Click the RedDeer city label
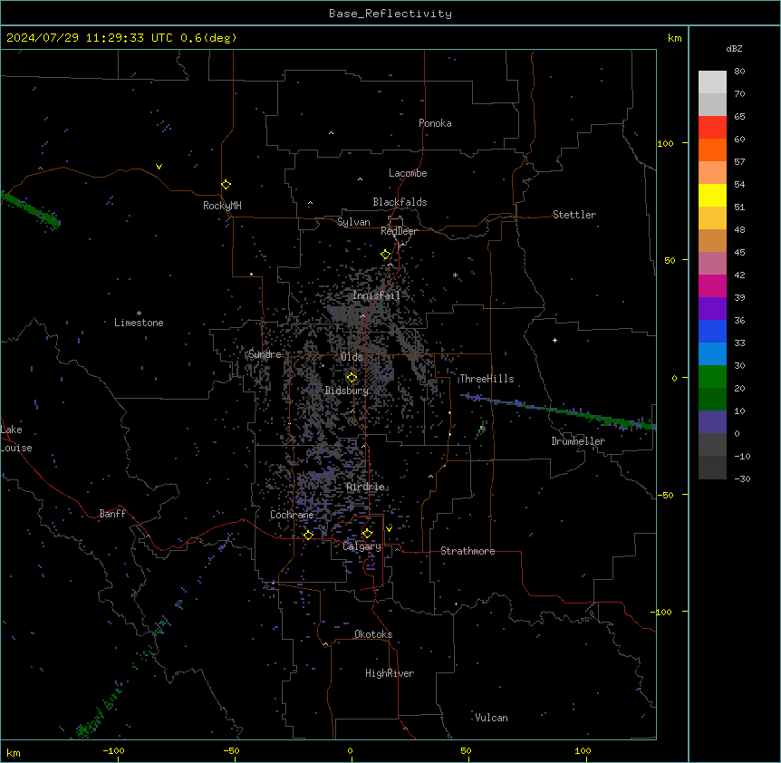781x763 pixels. click(399, 231)
